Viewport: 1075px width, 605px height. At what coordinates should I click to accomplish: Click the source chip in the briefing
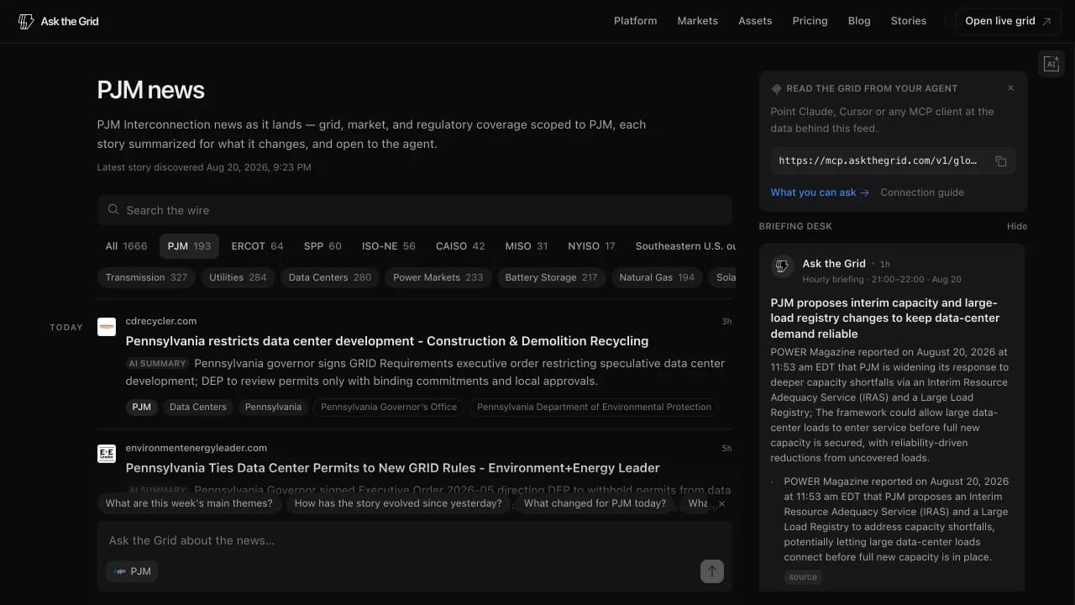tap(803, 577)
